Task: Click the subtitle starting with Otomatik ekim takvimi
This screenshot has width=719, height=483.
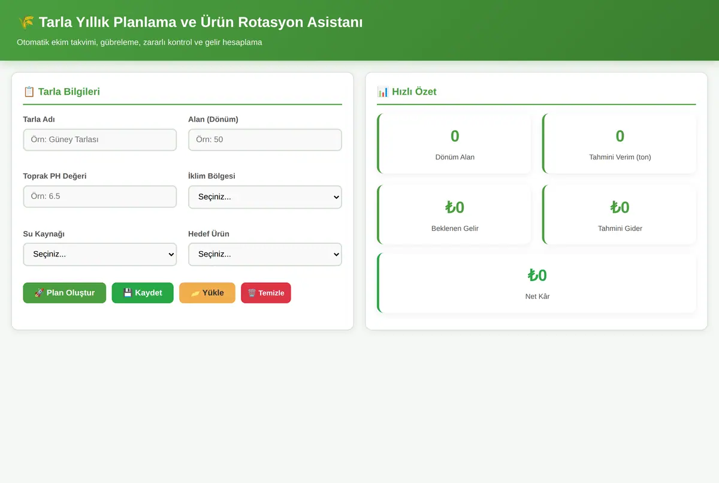Action: [x=140, y=43]
